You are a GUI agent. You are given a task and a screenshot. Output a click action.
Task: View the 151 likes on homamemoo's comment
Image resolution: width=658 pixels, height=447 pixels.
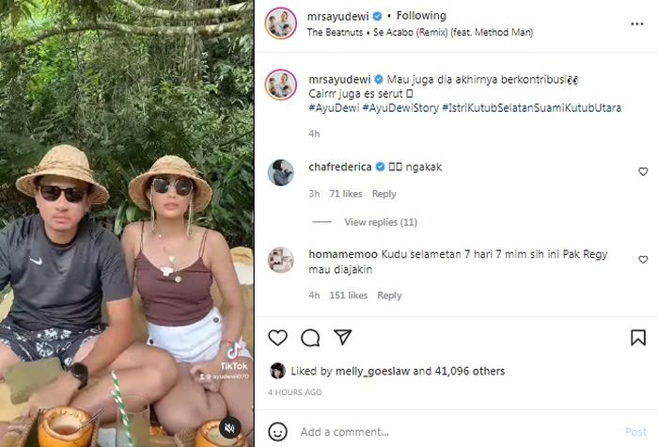coord(347,295)
